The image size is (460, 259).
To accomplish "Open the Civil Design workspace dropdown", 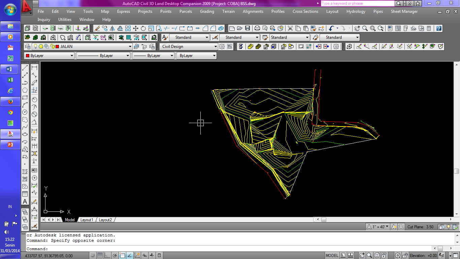I will click(x=216, y=47).
